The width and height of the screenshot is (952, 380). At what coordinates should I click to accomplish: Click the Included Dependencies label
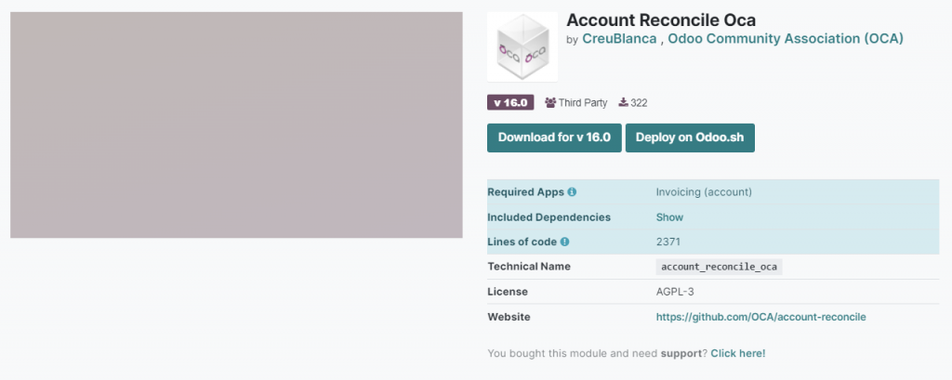click(x=549, y=217)
